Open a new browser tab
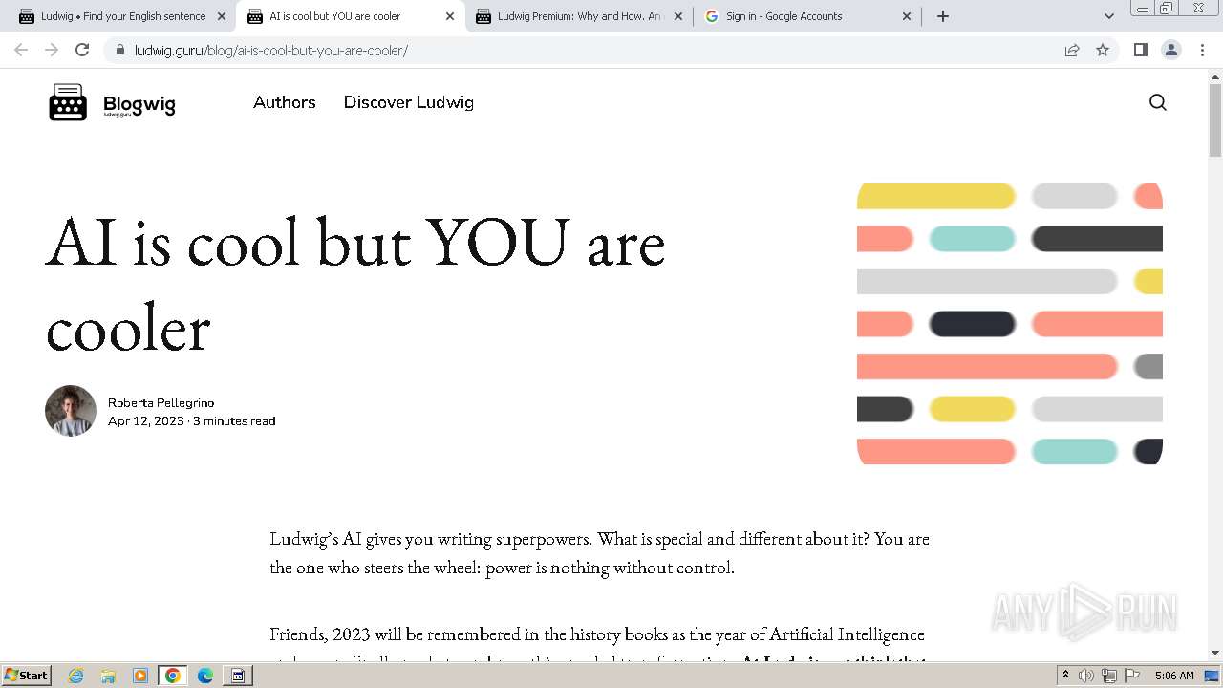 tap(942, 16)
